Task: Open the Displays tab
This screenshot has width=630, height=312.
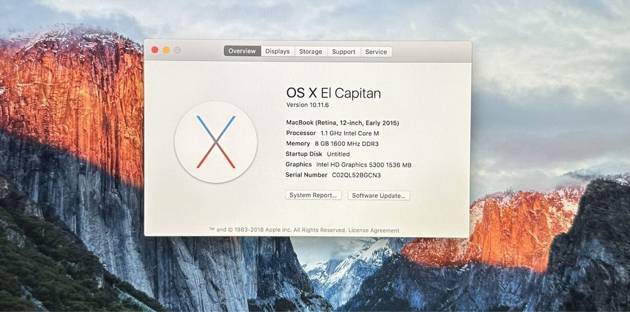Action: tap(278, 52)
